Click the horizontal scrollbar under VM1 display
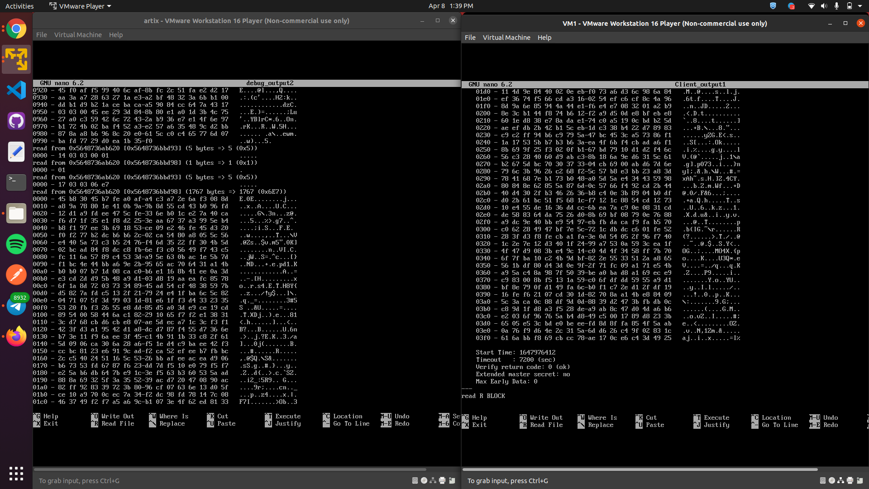The image size is (869, 489). [x=640, y=470]
